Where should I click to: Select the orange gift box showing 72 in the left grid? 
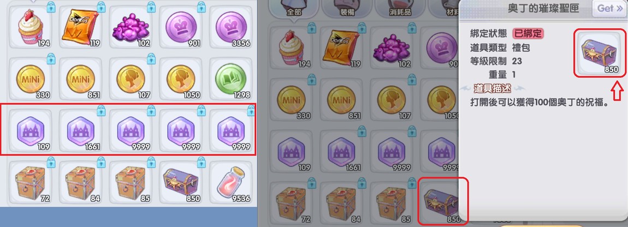pos(31,182)
